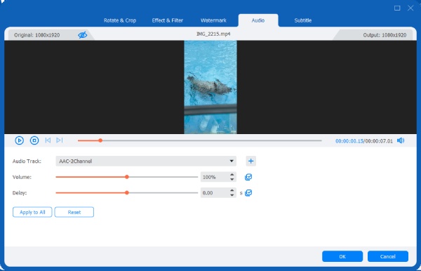
Task: Click the Apply to All button
Action: (32, 212)
